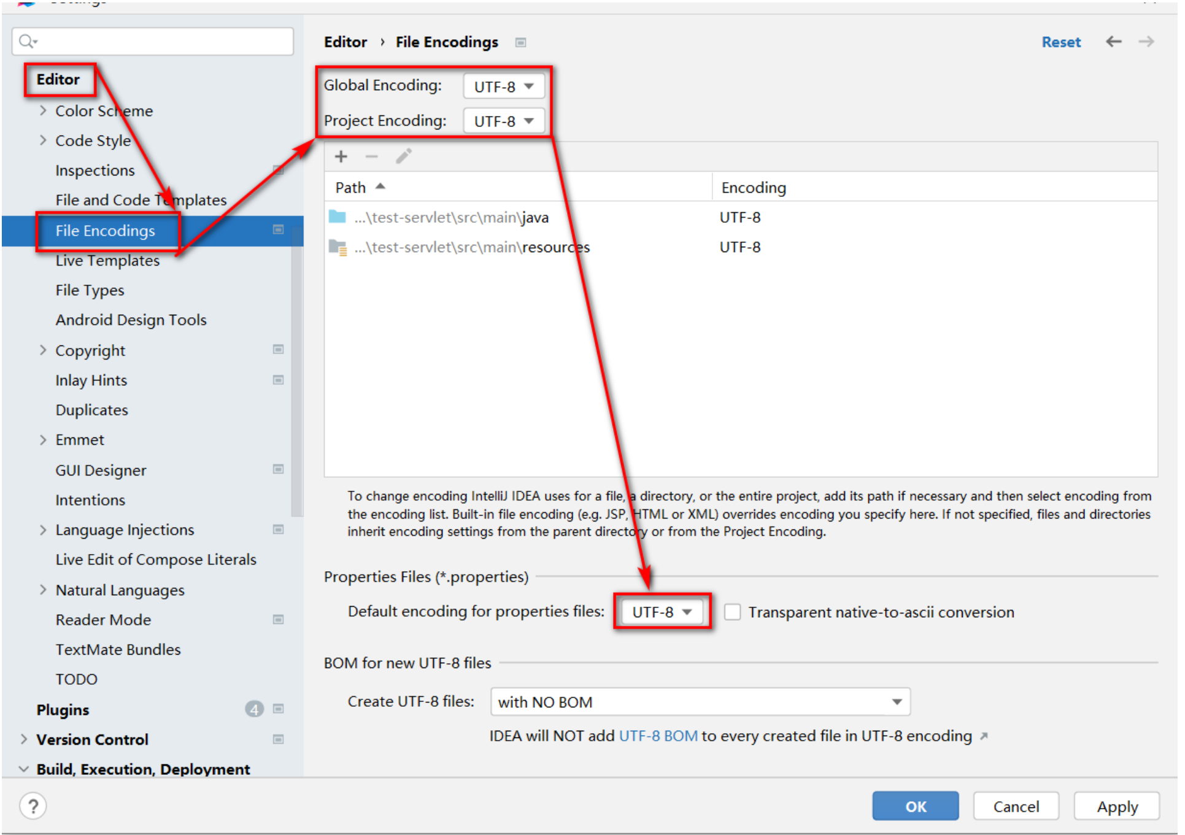Collapse Build, Execution, Deployment node

tap(24, 769)
